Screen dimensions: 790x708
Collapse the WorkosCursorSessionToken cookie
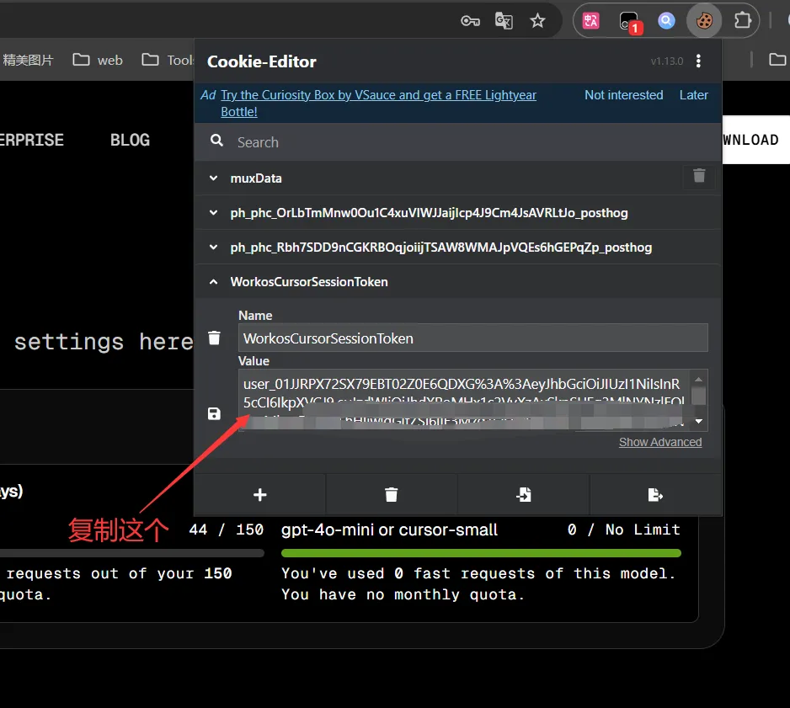[x=457, y=282]
